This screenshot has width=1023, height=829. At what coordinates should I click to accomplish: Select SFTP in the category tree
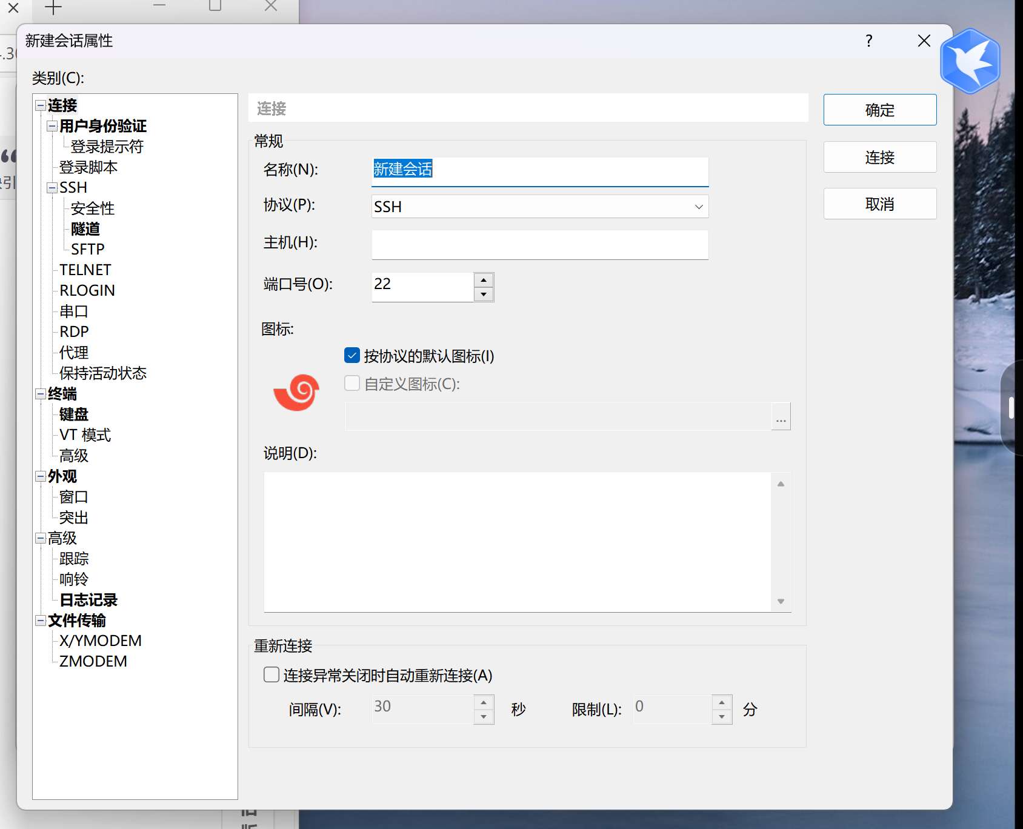pyautogui.click(x=87, y=248)
